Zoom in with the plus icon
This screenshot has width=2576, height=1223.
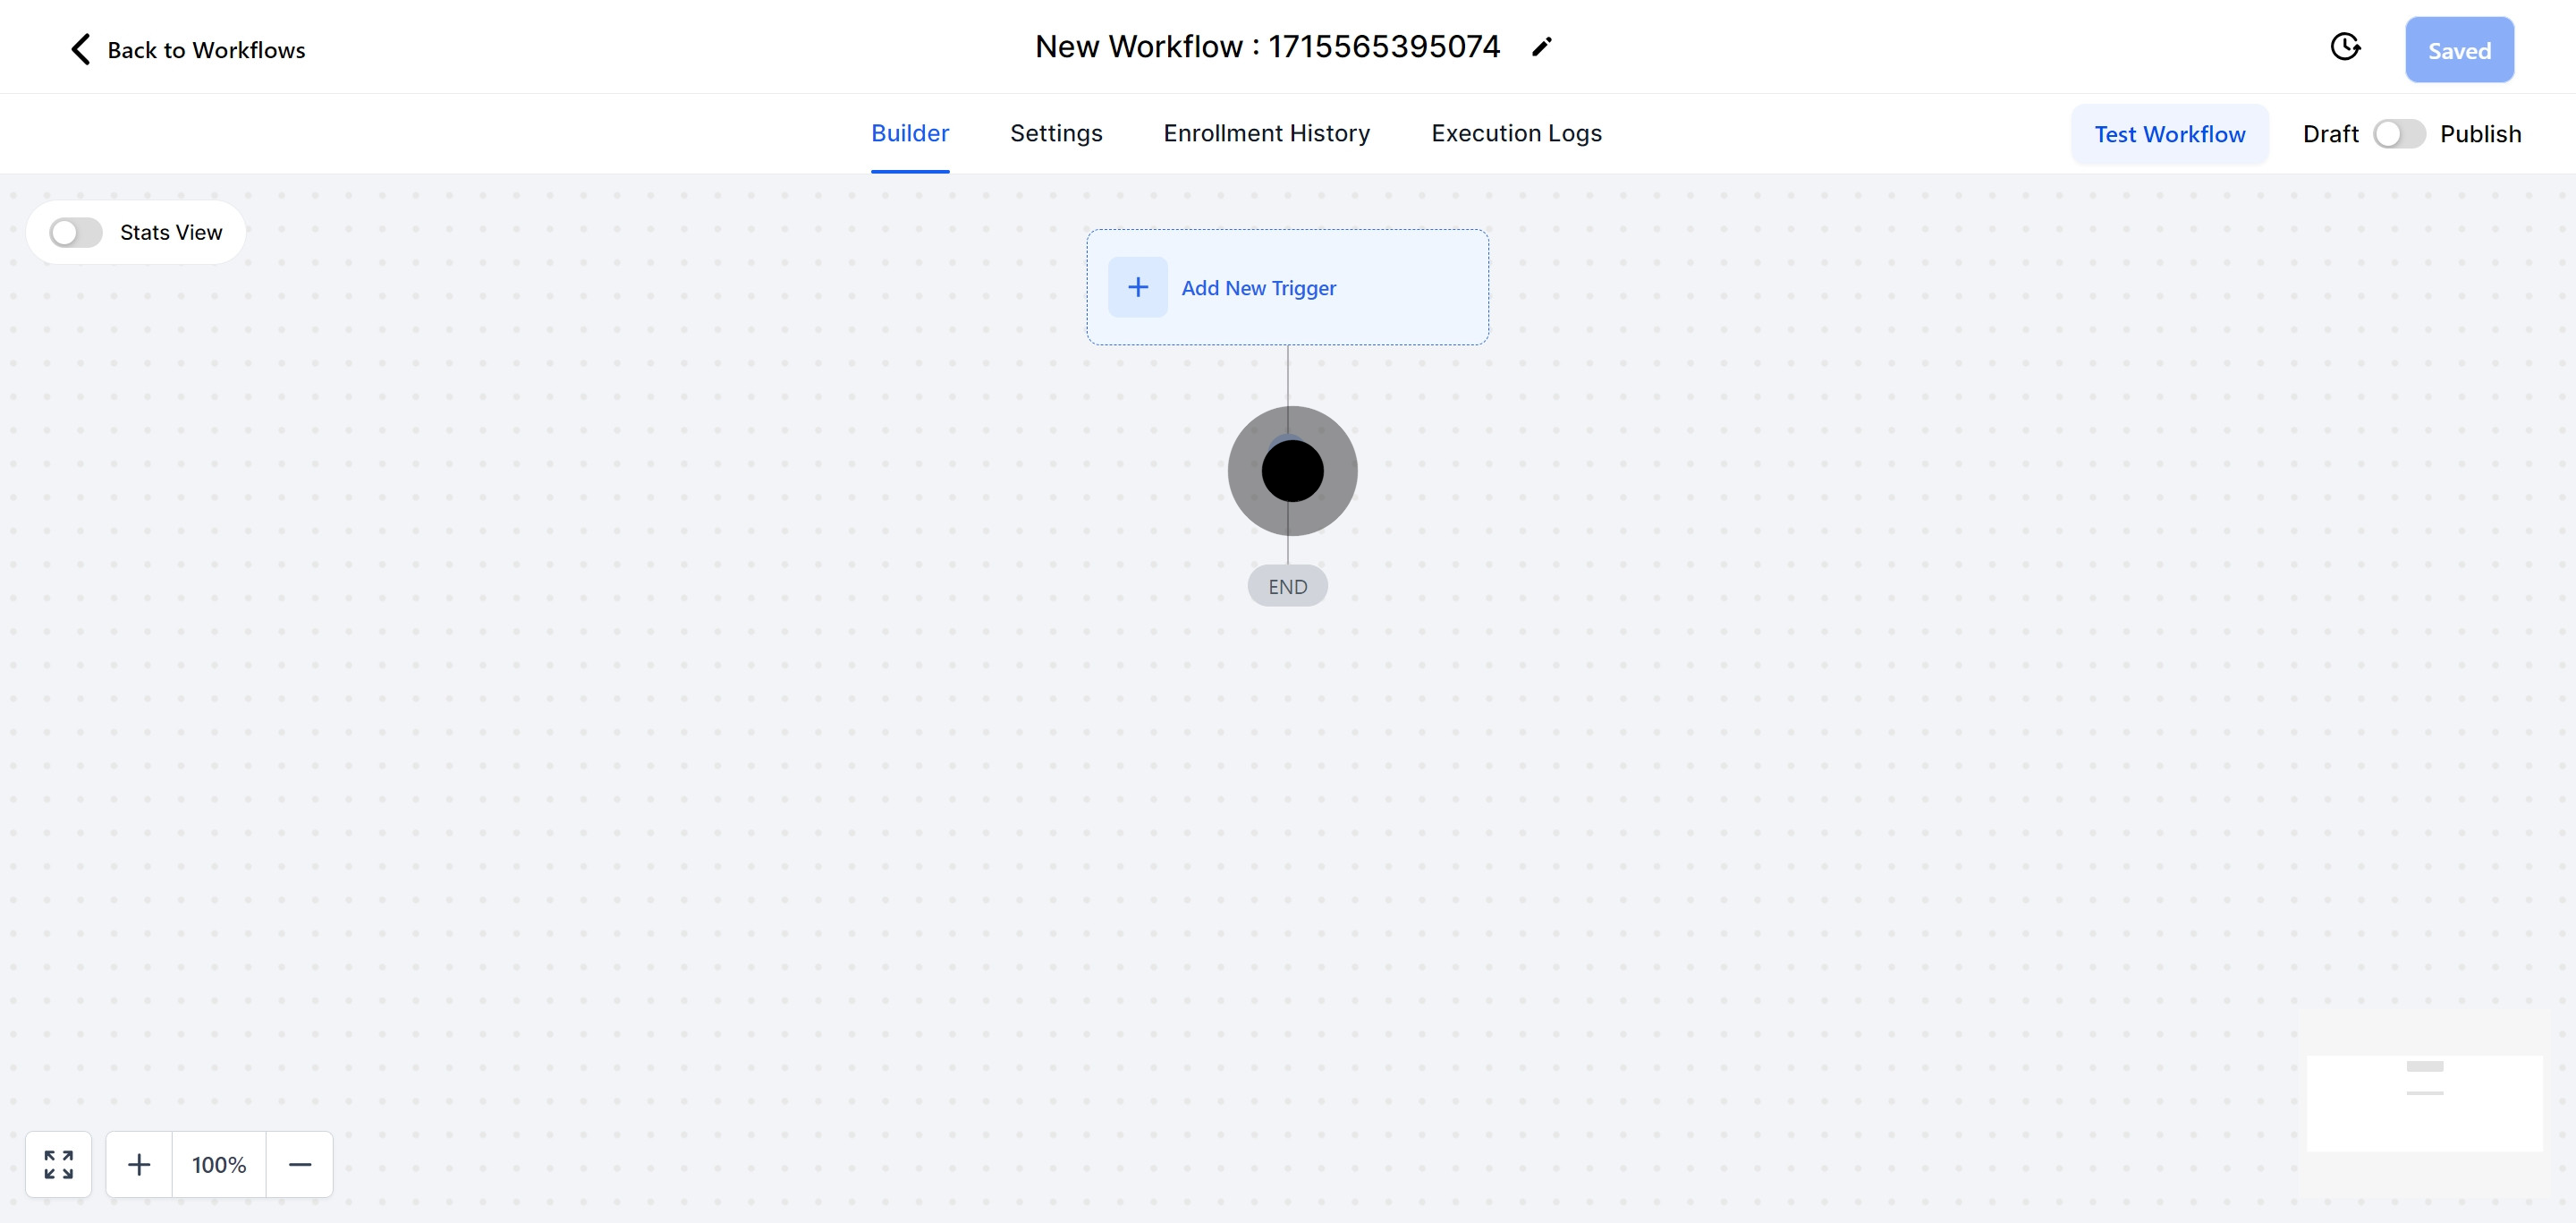(x=139, y=1164)
